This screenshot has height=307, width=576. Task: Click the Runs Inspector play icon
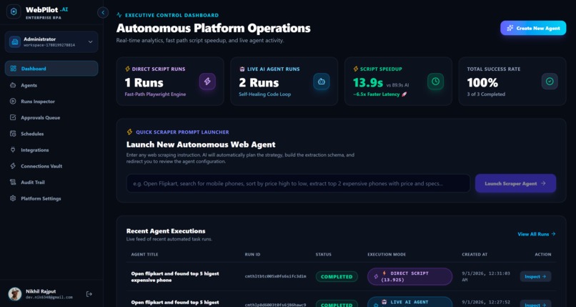click(14, 101)
